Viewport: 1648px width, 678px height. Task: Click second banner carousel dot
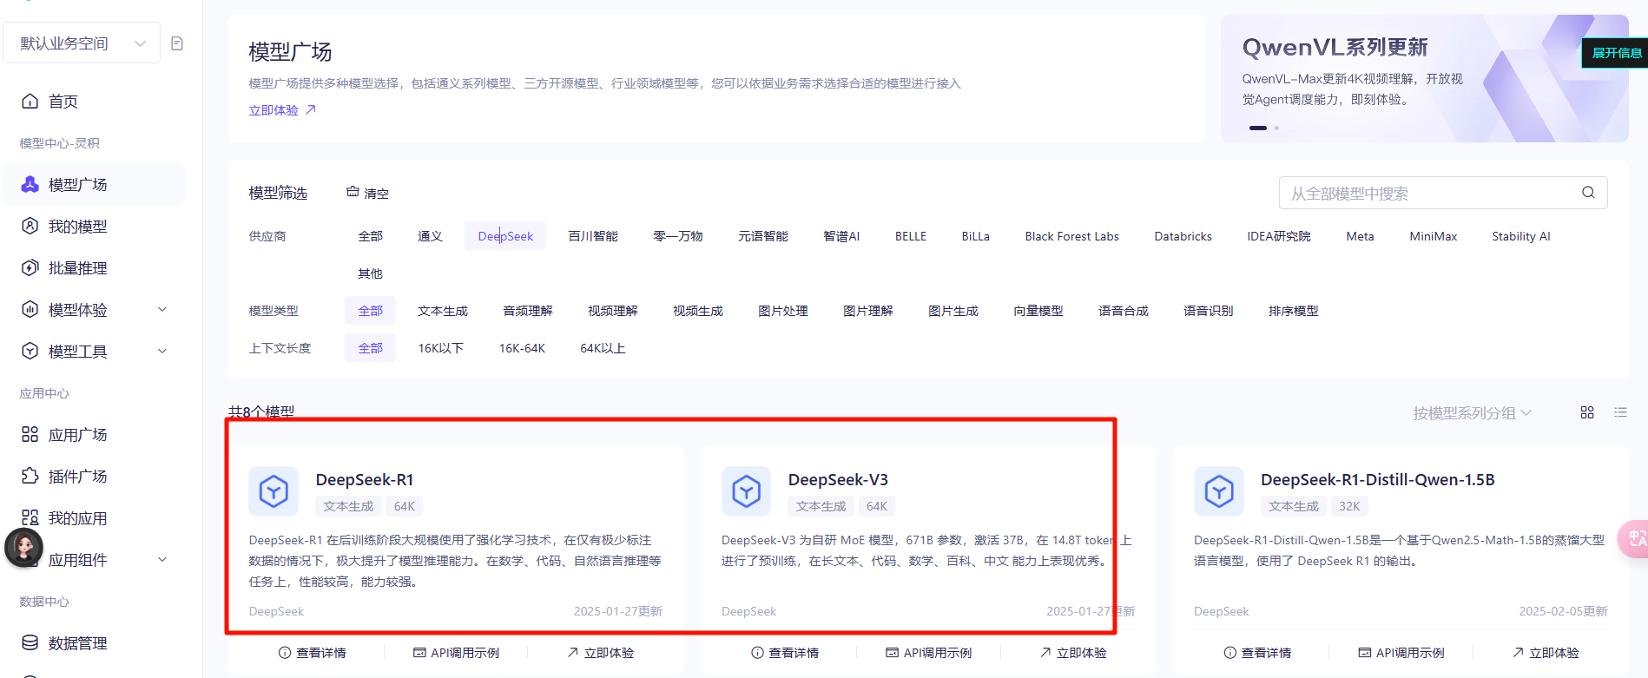tap(1276, 128)
